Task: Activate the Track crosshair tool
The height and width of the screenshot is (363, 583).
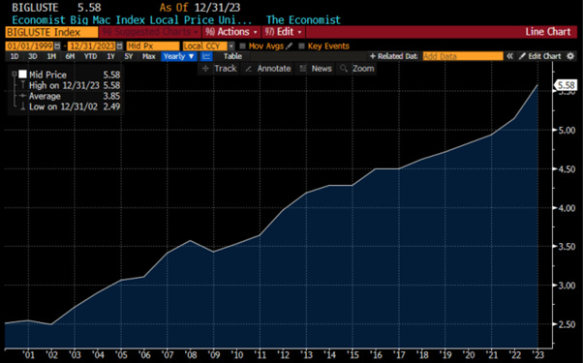Action: tap(220, 69)
